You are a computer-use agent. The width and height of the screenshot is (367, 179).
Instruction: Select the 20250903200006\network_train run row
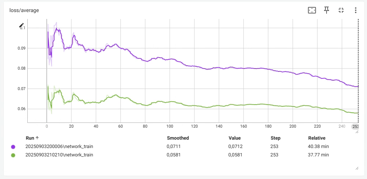[59, 147]
